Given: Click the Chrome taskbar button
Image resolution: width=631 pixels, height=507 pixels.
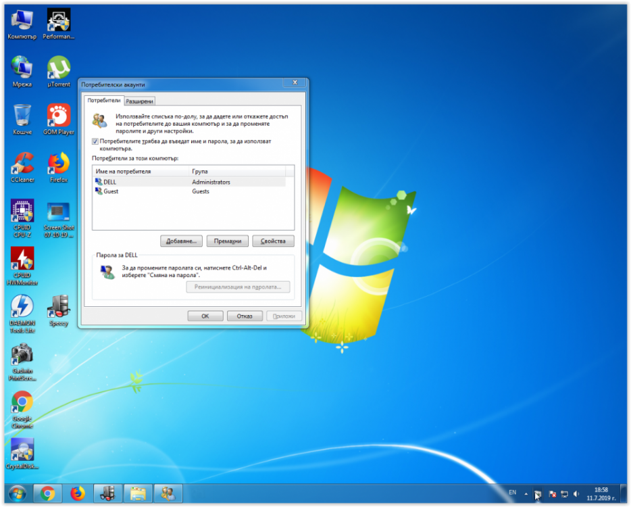Looking at the screenshot, I should coord(47,493).
